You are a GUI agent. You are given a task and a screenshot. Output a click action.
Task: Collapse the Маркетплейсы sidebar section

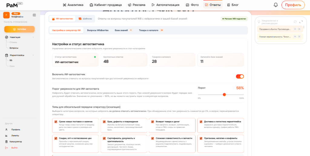pyautogui.click(x=33, y=55)
